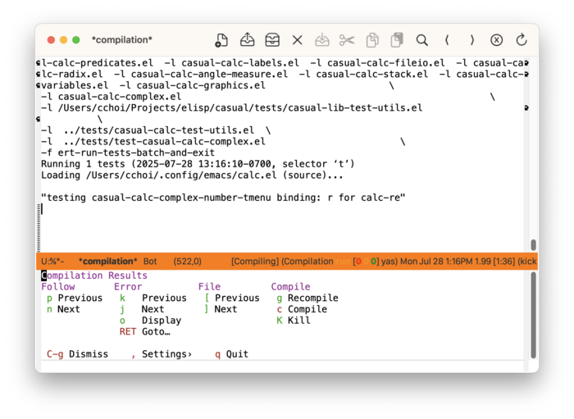This screenshot has height=419, width=574.
Task: Click the 'Error' column heading
Action: pos(128,286)
